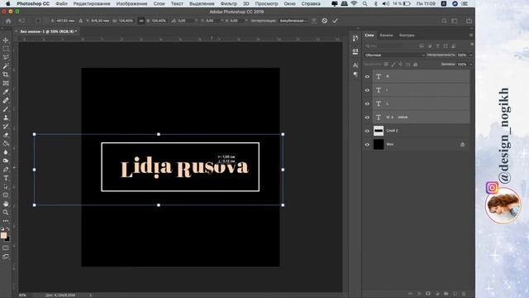Hide the Слой 2 layer

pyautogui.click(x=367, y=131)
